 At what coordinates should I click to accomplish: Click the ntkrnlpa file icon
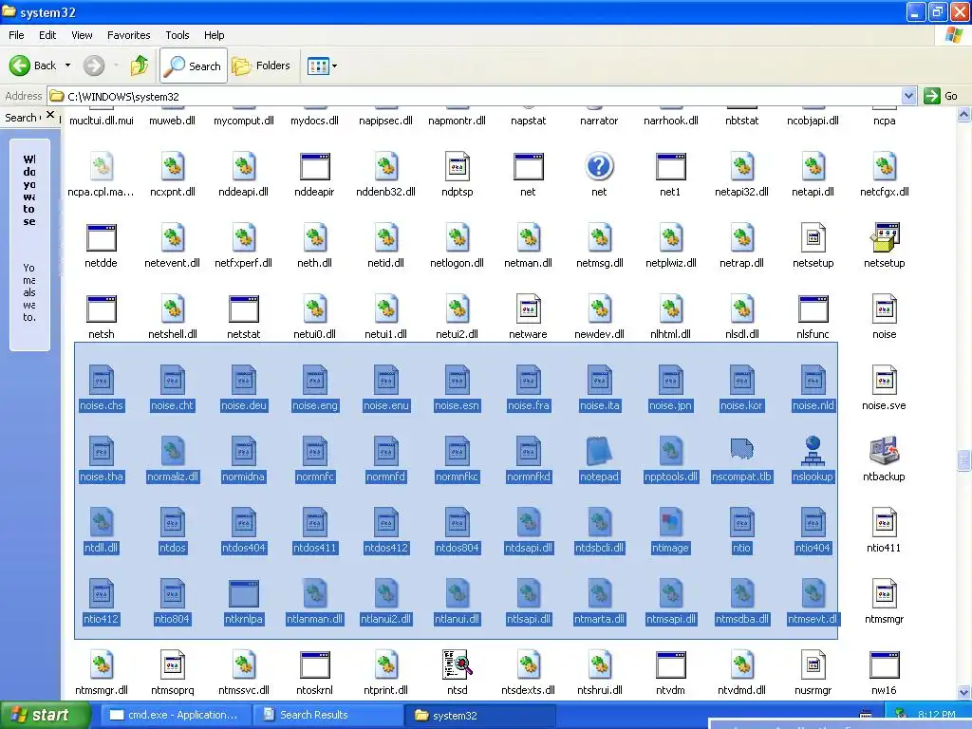coord(244,593)
